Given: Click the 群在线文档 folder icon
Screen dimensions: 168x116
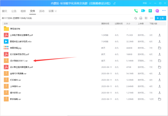Looking at the screenshot, I should pyautogui.click(x=6, y=29).
